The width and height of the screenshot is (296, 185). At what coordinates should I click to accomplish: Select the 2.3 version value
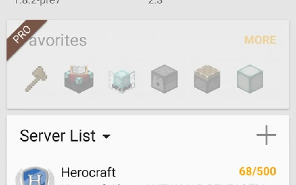point(155,2)
